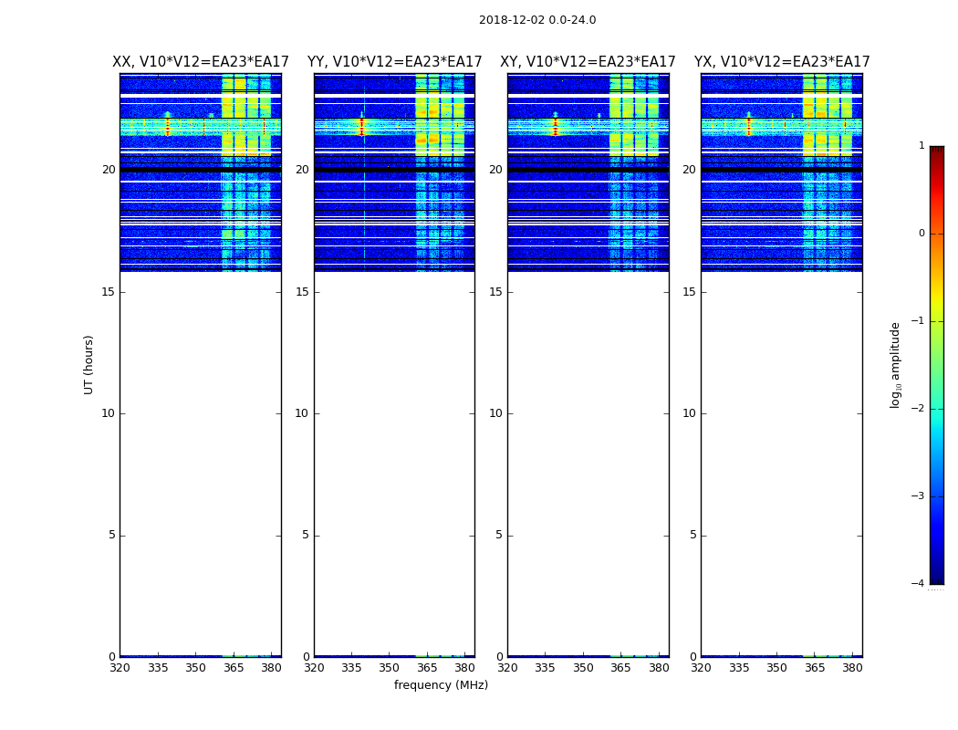Click the 320 tick under the YX panel

pos(701,668)
